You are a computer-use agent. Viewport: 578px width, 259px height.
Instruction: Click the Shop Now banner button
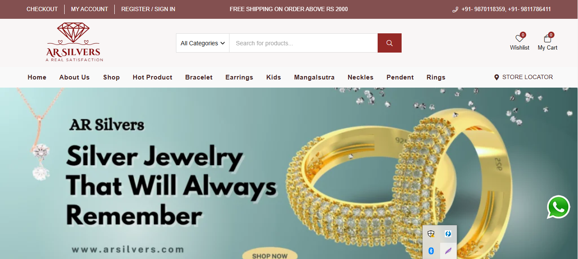tap(270, 255)
